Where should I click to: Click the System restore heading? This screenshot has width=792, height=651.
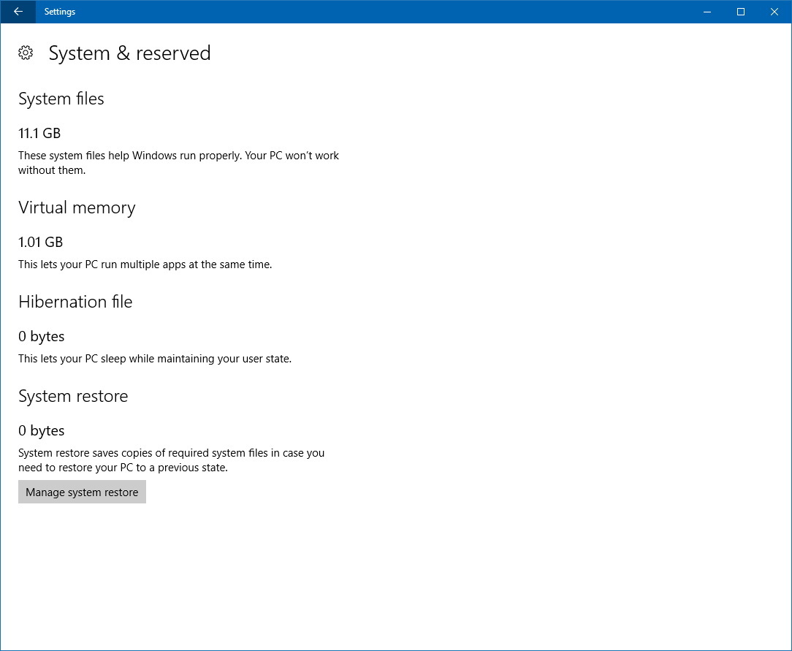(x=73, y=396)
